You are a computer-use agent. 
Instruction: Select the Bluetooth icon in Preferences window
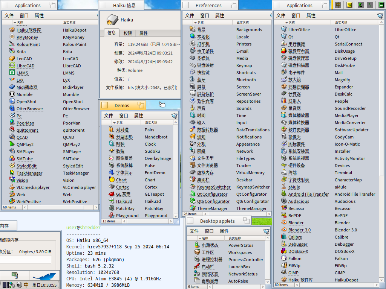[x=193, y=79]
